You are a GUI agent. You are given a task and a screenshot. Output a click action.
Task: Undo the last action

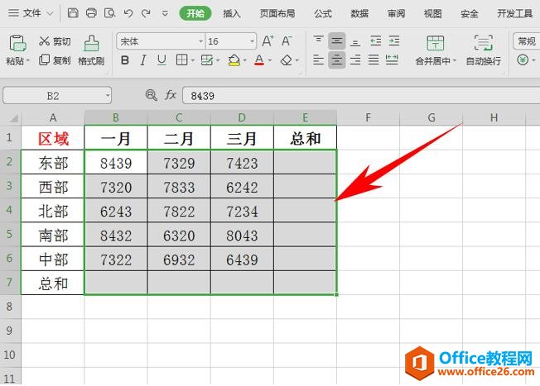128,13
